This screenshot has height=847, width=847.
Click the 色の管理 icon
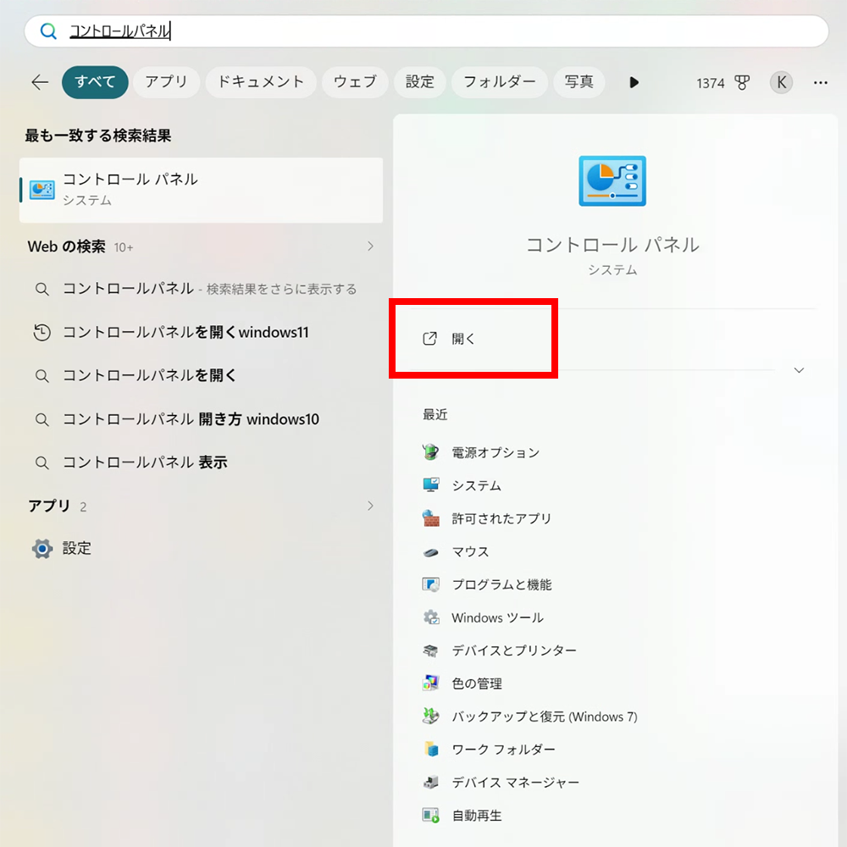(x=430, y=684)
